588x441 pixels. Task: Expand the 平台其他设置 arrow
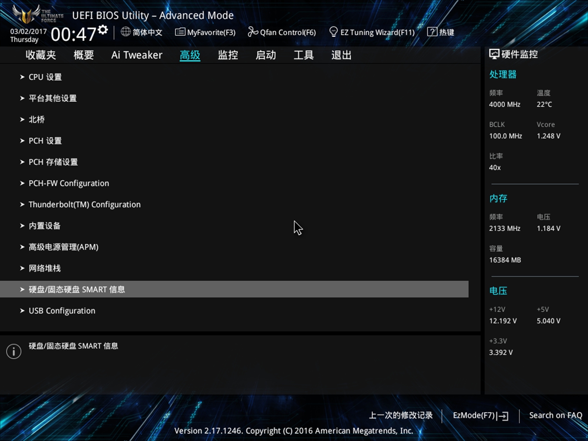click(23, 98)
